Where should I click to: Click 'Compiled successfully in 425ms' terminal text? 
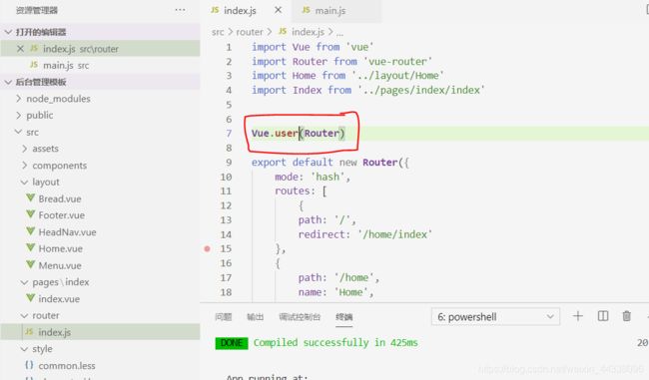point(335,343)
